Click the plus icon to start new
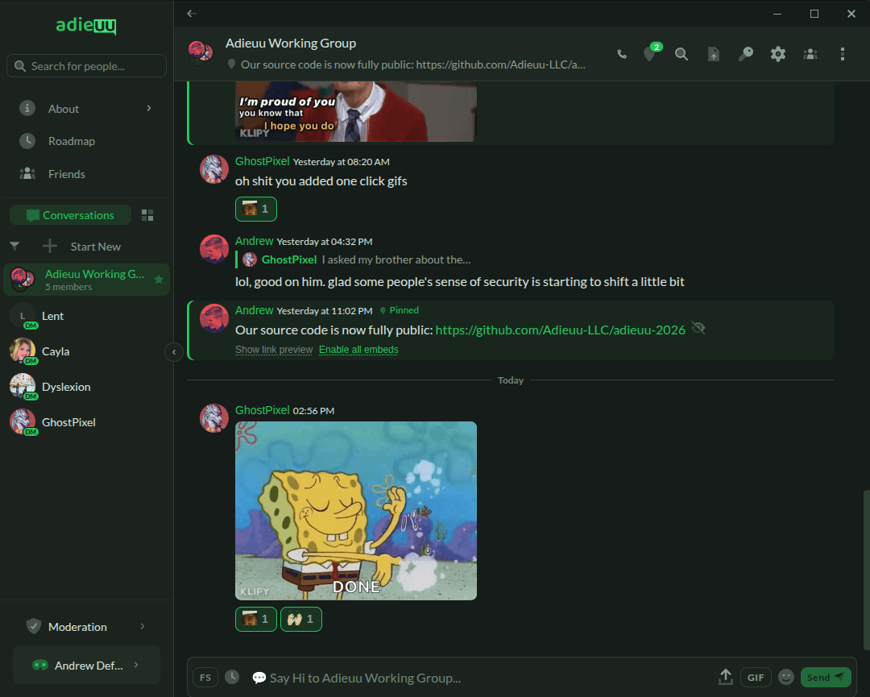 (50, 246)
